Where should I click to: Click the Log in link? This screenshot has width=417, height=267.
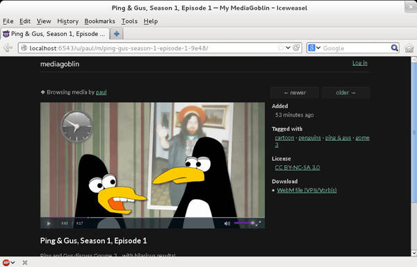[359, 63]
